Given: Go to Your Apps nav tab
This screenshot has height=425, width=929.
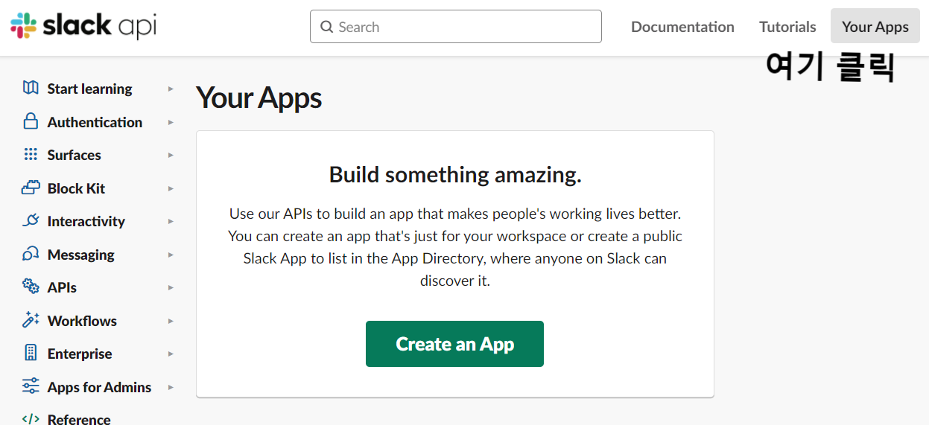Looking at the screenshot, I should pyautogui.click(x=875, y=27).
